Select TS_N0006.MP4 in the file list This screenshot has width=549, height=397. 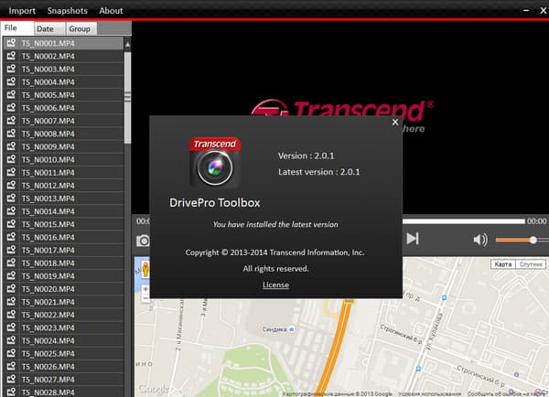[63, 108]
